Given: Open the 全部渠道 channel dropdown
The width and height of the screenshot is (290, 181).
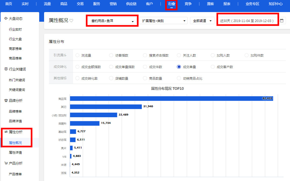Looking at the screenshot, I should click(202, 21).
